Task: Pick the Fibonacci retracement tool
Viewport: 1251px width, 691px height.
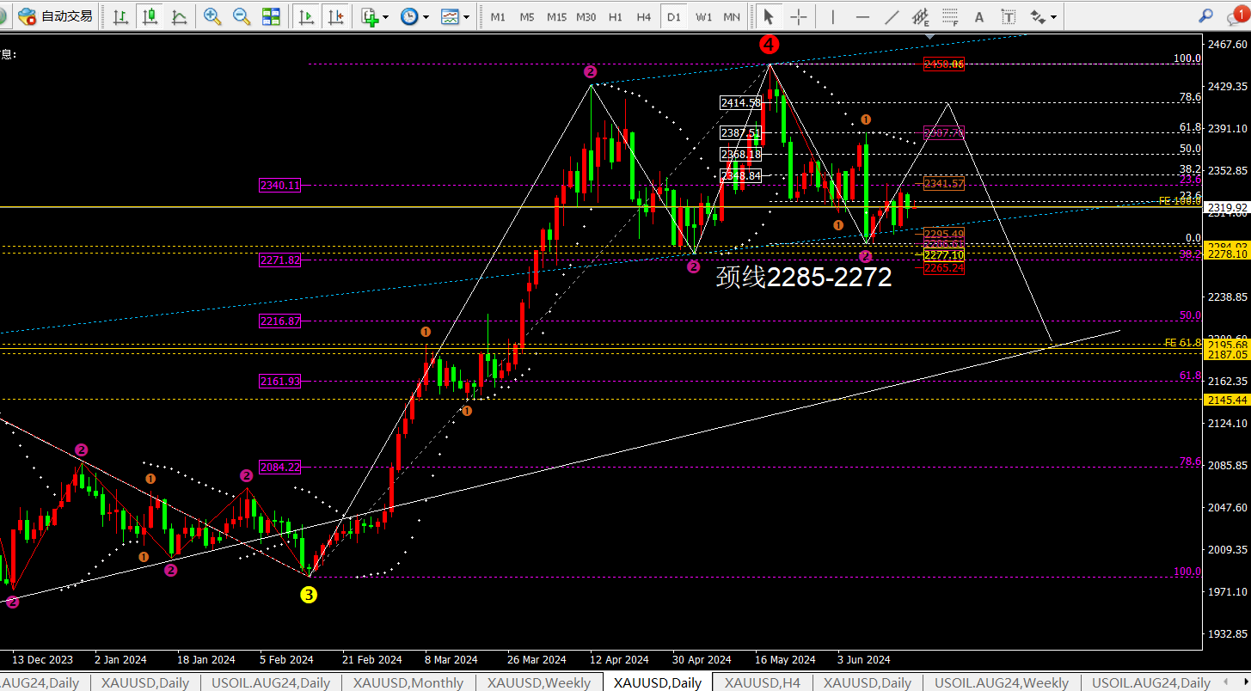Action: pos(949,16)
